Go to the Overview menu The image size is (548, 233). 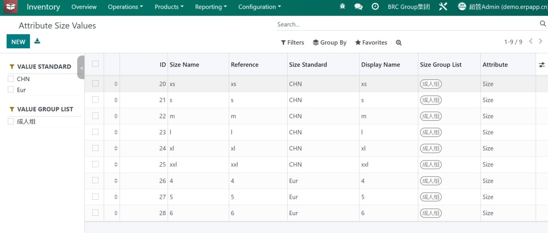point(84,7)
